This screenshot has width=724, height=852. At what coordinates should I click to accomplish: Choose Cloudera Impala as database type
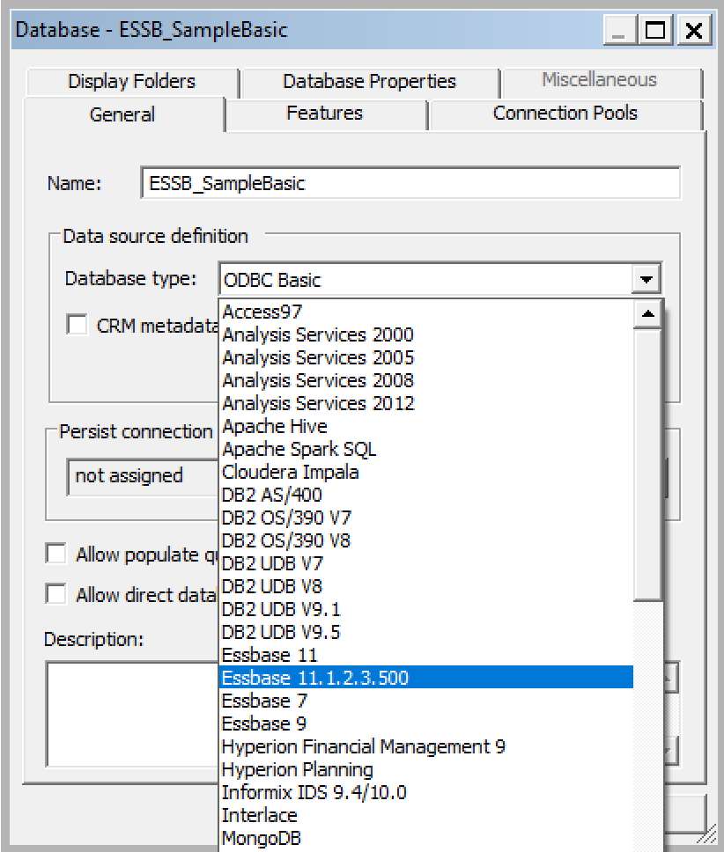coord(290,472)
